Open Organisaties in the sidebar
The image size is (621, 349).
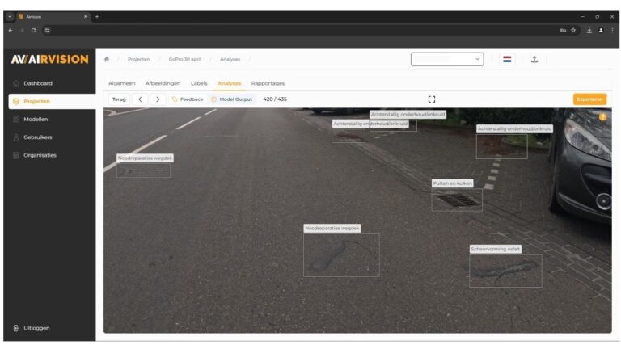(40, 155)
